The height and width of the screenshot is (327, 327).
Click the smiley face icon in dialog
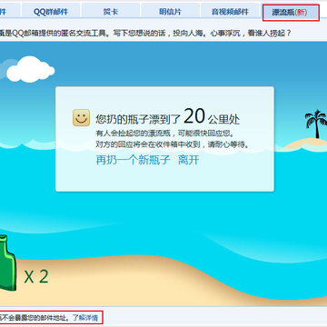[81, 117]
